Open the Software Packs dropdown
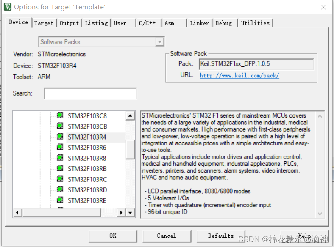This screenshot has height=247, width=334. click(101, 42)
